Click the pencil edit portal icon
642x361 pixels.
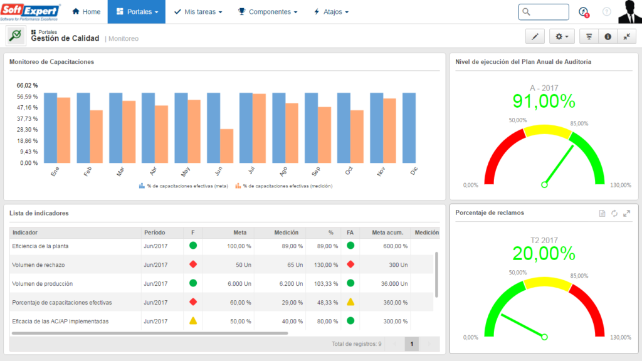[x=535, y=36]
